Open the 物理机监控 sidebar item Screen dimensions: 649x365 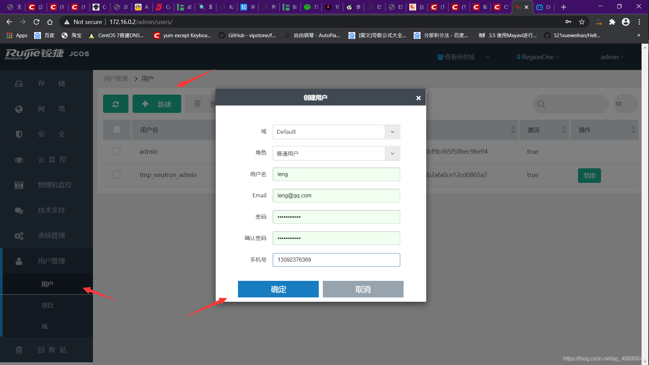(x=46, y=185)
